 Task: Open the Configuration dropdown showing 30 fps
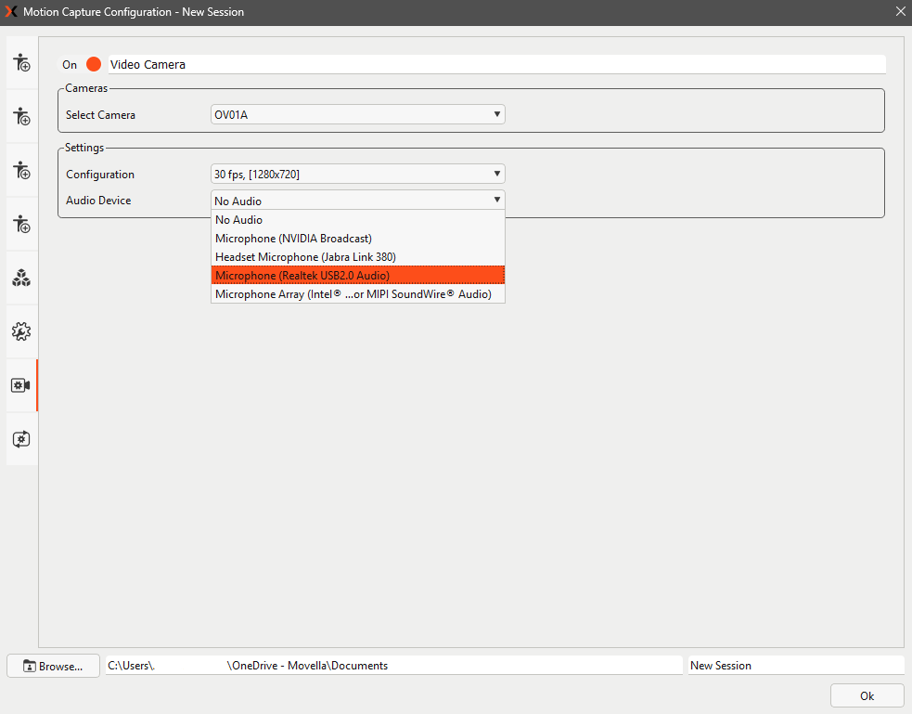coord(358,174)
